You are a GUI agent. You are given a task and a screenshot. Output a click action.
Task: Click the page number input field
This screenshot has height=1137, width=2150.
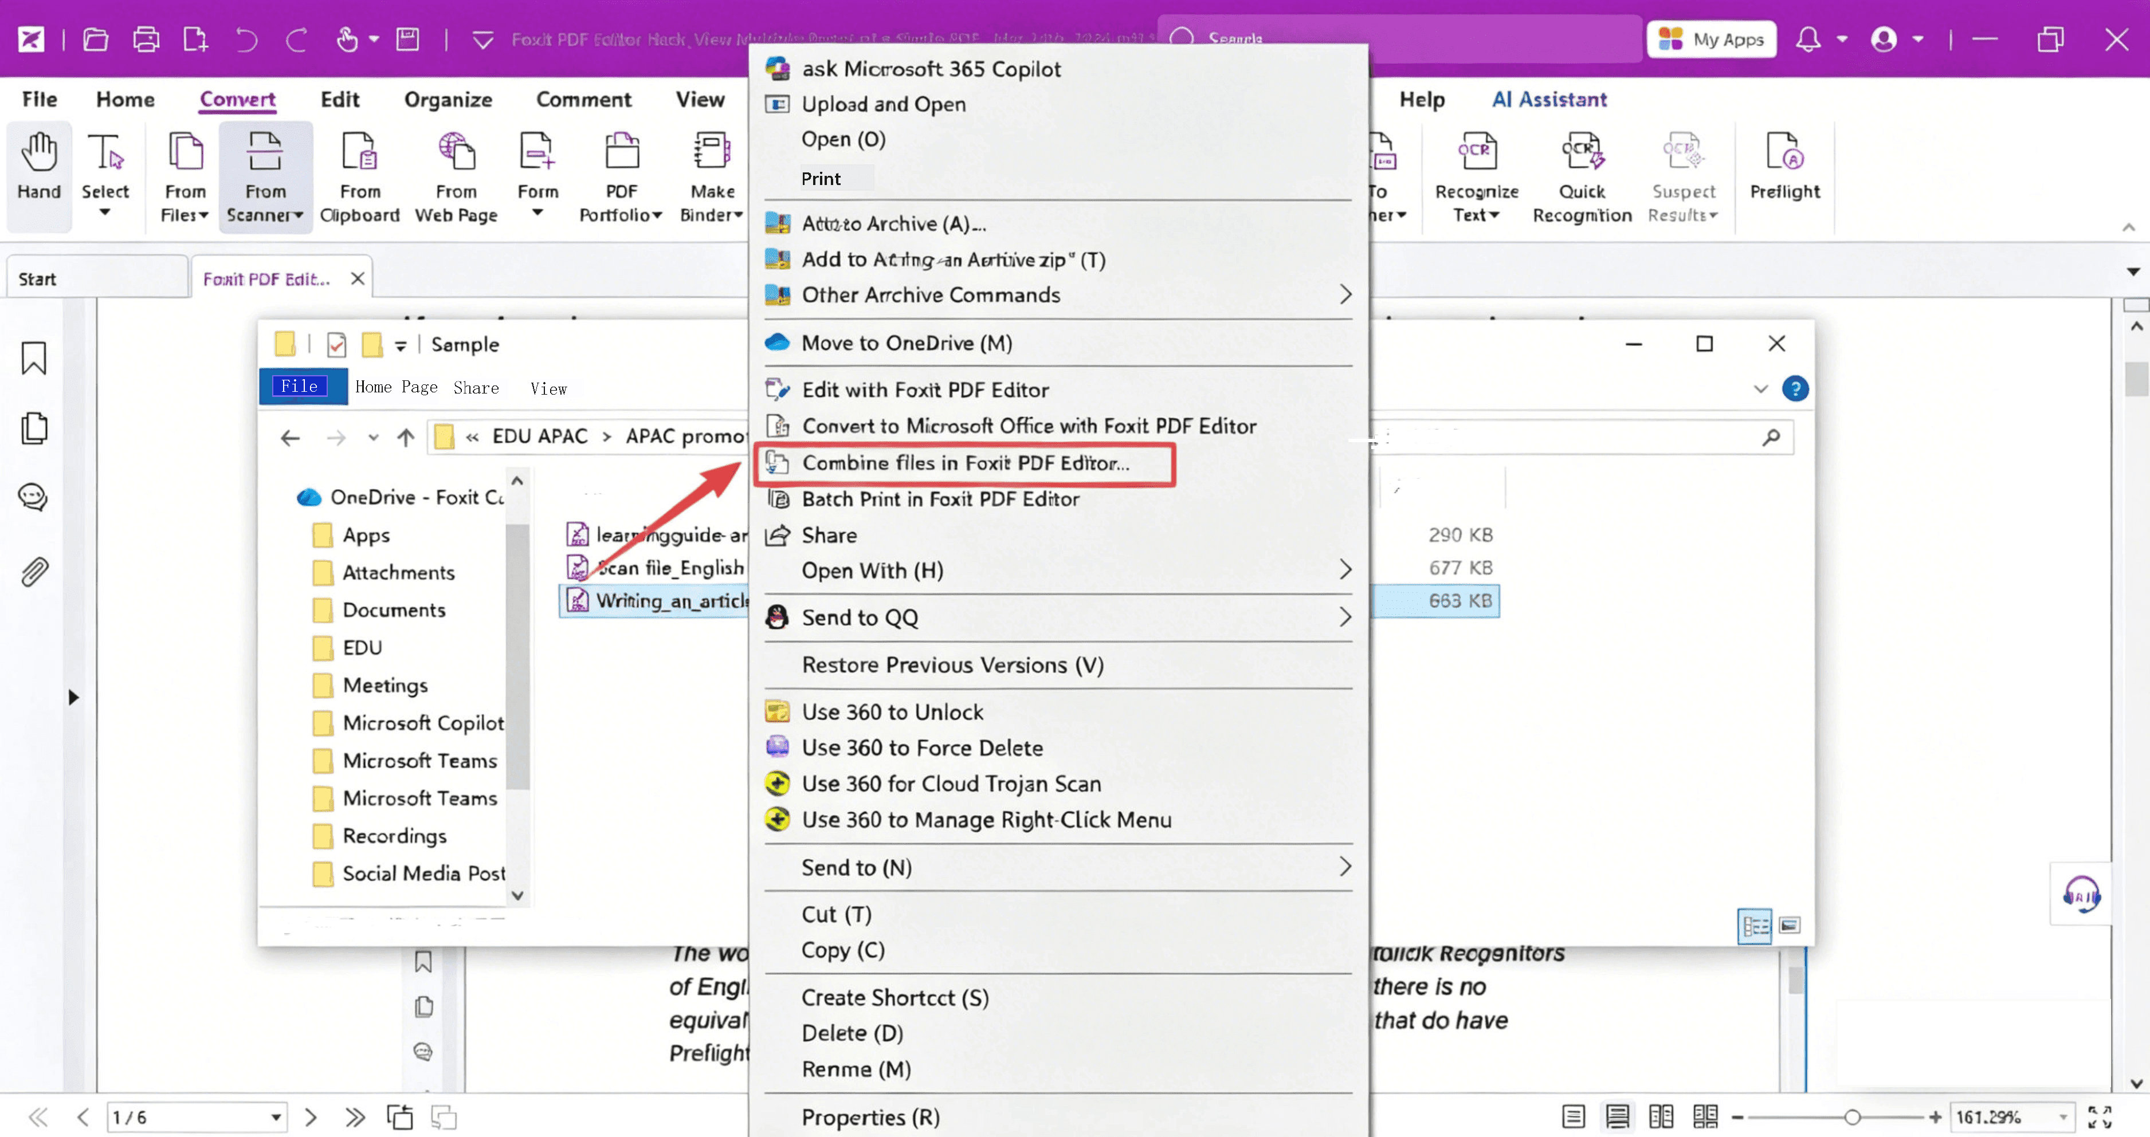(197, 1117)
